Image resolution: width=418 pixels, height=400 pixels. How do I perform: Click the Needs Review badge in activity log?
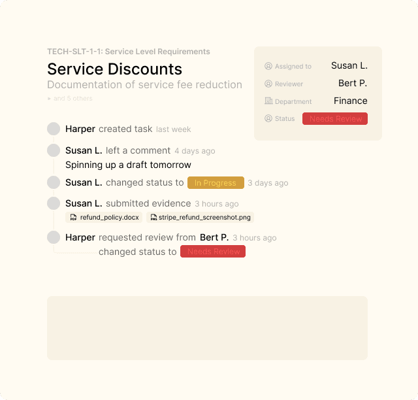tap(214, 252)
